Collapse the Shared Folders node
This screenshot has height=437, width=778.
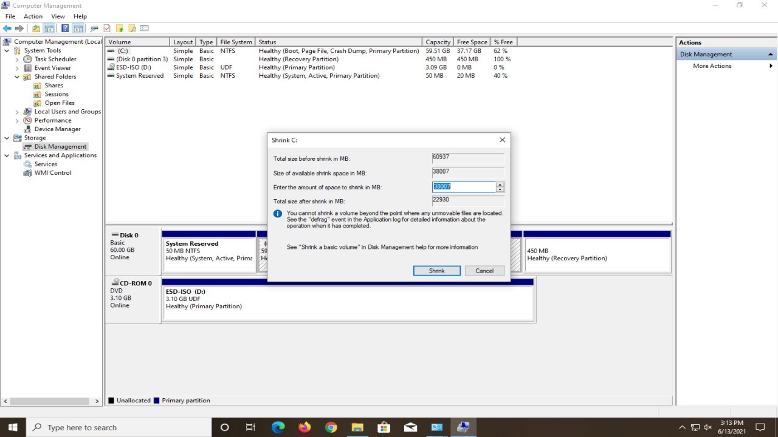(17, 77)
